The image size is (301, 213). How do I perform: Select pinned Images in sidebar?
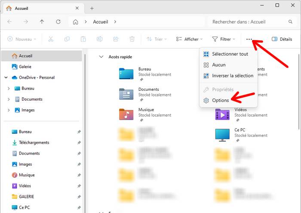click(x=41, y=164)
